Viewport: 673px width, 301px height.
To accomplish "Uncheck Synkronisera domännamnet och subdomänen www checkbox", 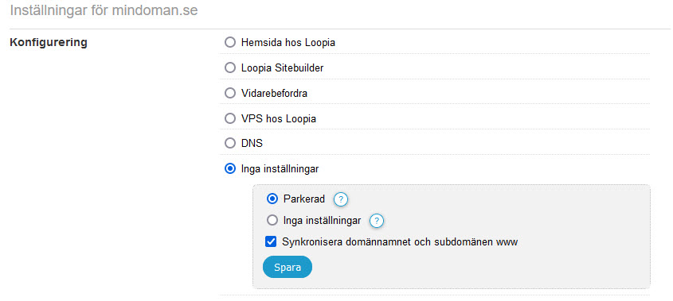I will [271, 242].
